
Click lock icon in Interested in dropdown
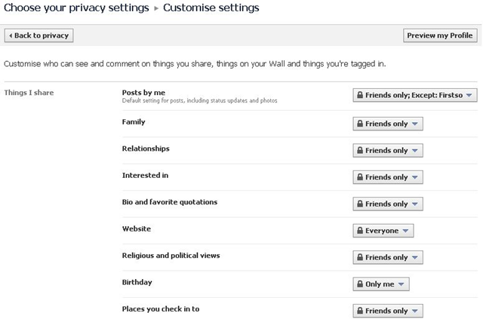point(360,177)
